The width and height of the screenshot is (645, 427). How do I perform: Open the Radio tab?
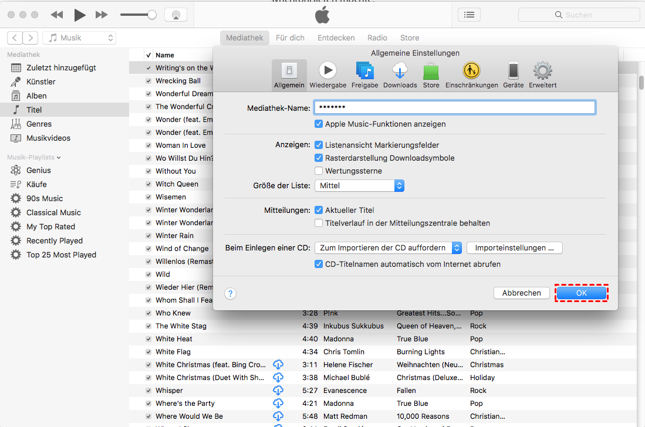pos(377,38)
